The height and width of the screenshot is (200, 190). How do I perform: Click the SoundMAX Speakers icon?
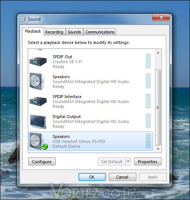click(x=37, y=81)
